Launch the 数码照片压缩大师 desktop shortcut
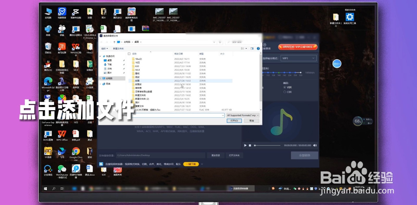The width and height of the screenshot is (417, 205). pyautogui.click(x=62, y=84)
